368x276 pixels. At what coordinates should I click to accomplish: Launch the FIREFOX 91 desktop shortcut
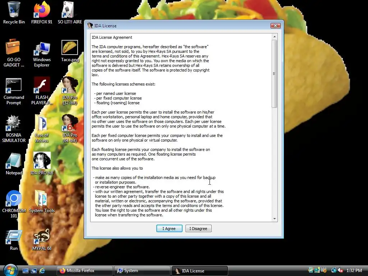pos(42,13)
